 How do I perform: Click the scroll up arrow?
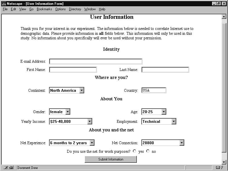coord(224,17)
